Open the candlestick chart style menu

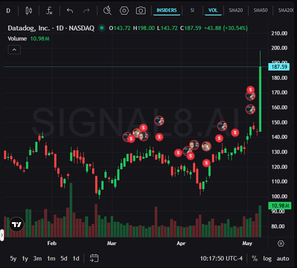tap(29, 11)
